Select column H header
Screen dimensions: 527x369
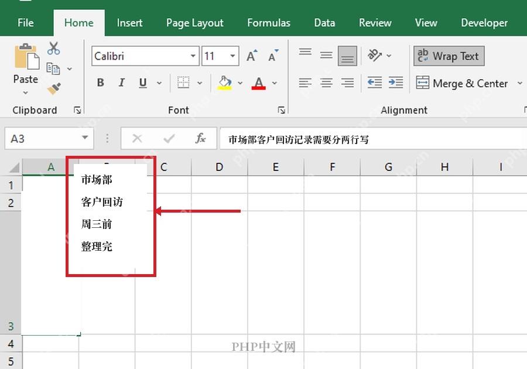pos(444,167)
